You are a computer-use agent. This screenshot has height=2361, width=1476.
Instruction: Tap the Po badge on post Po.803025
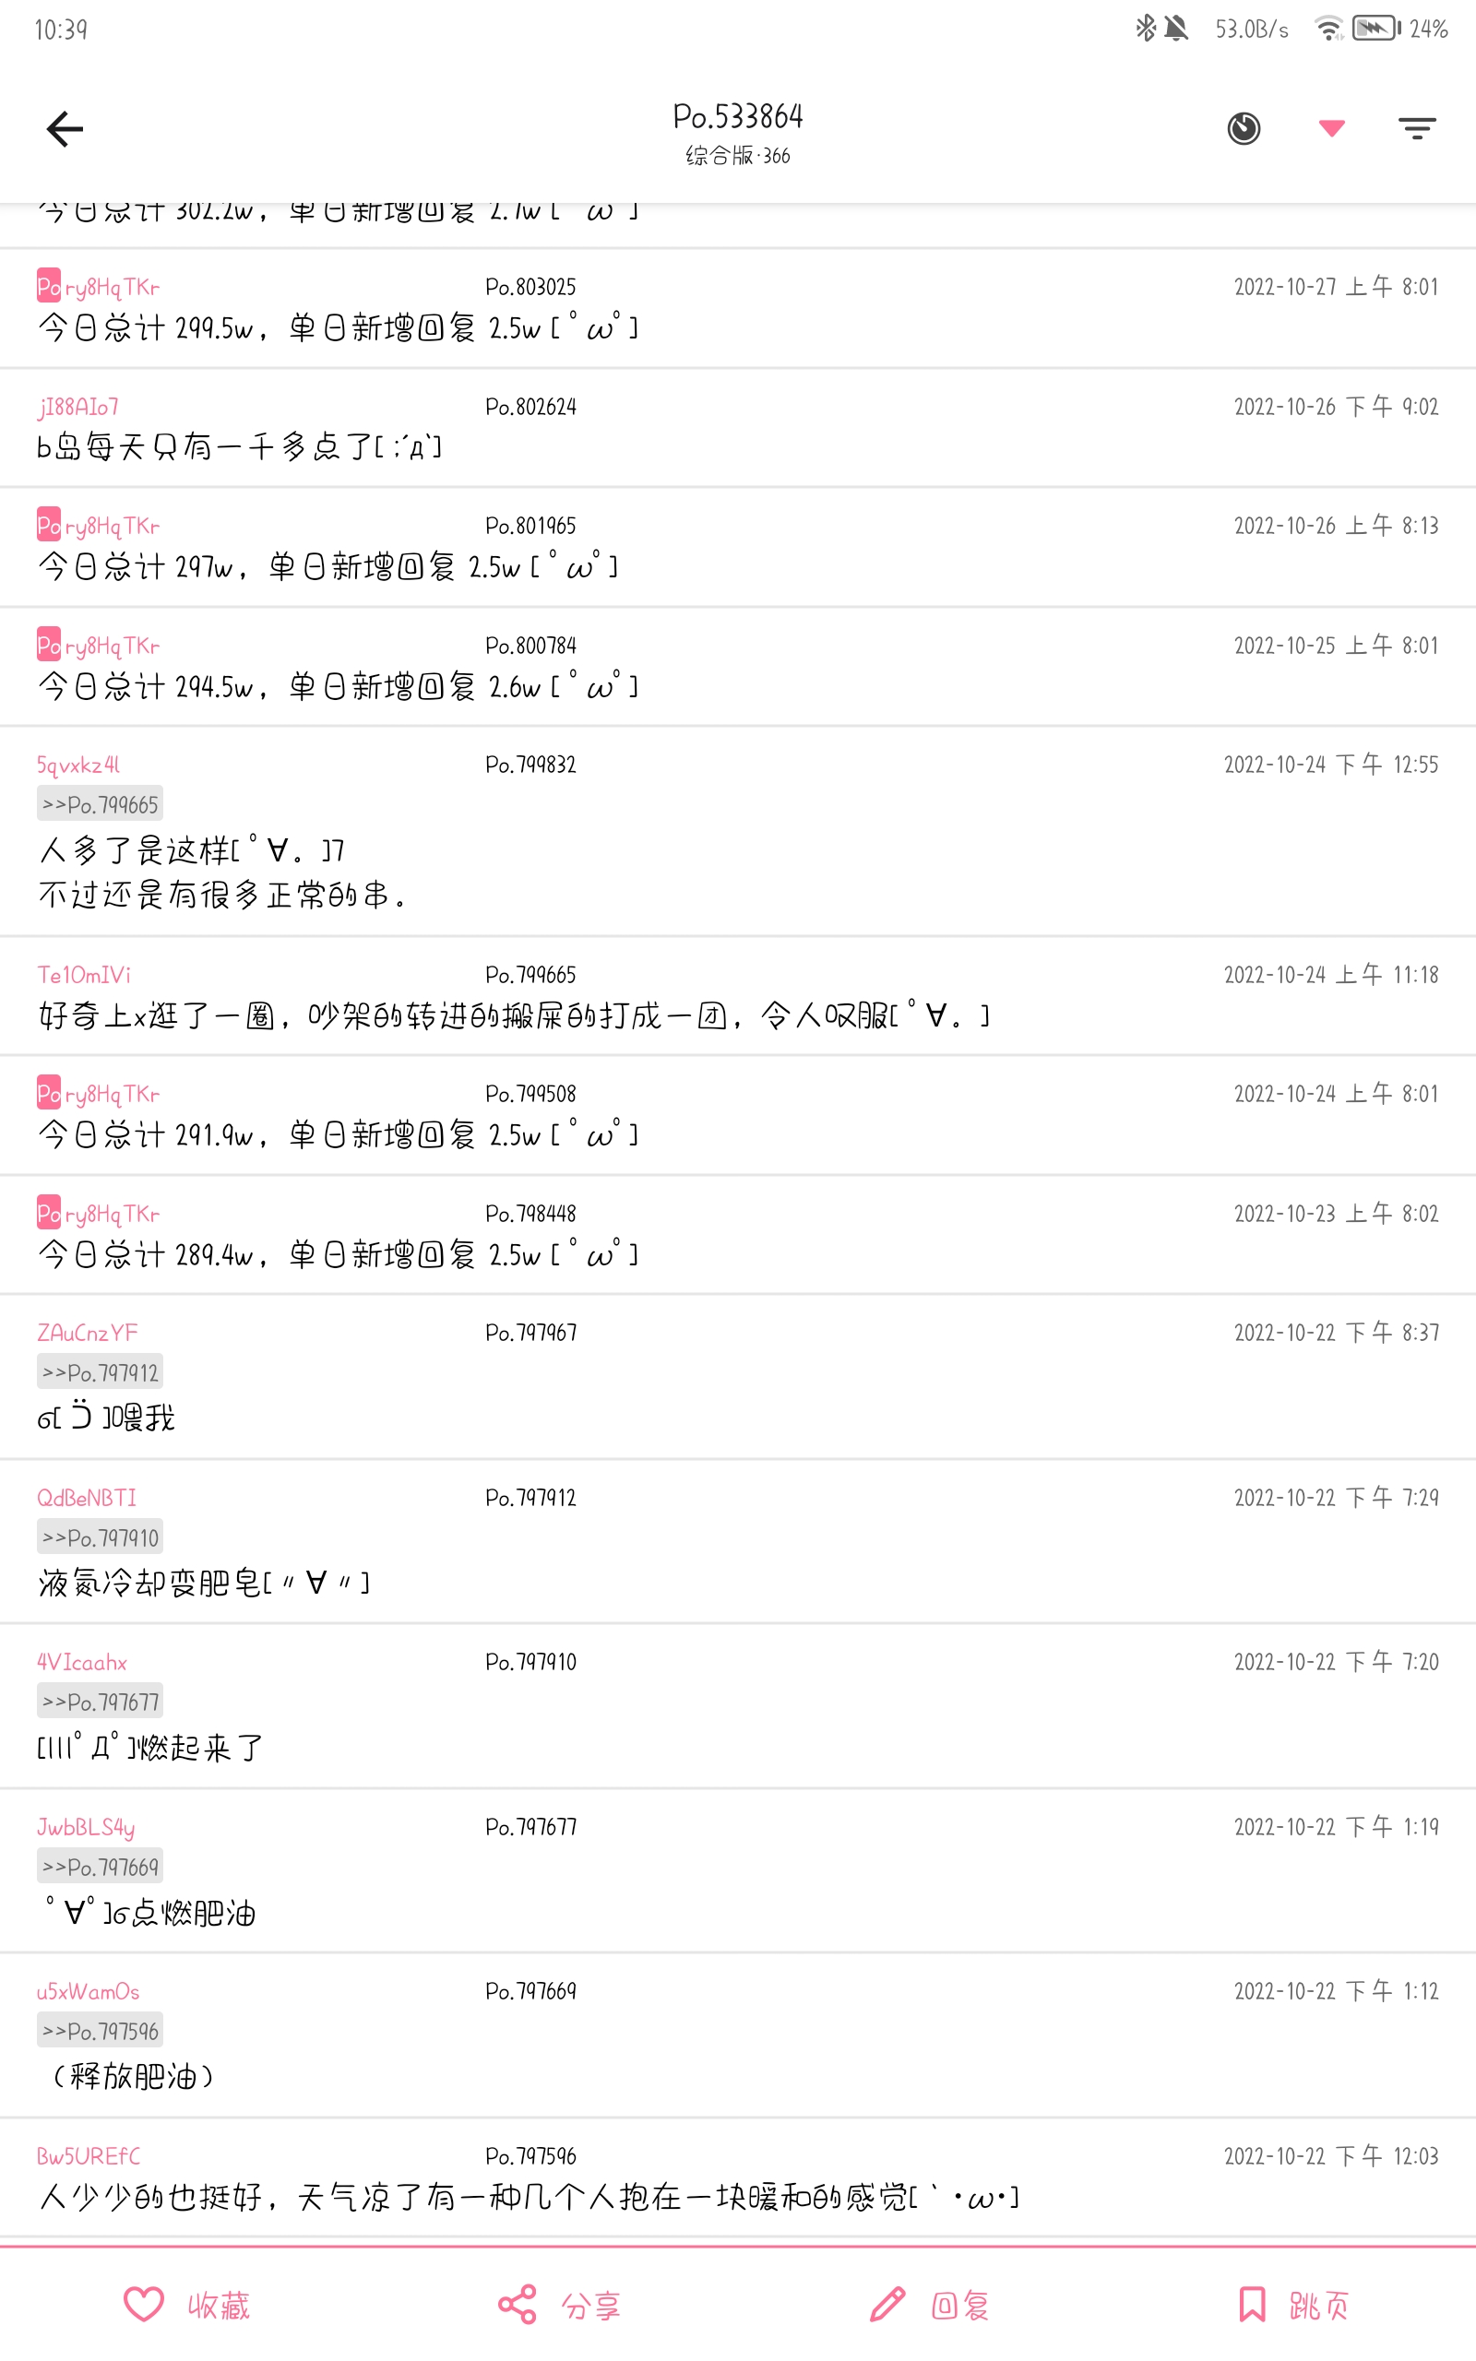click(49, 286)
